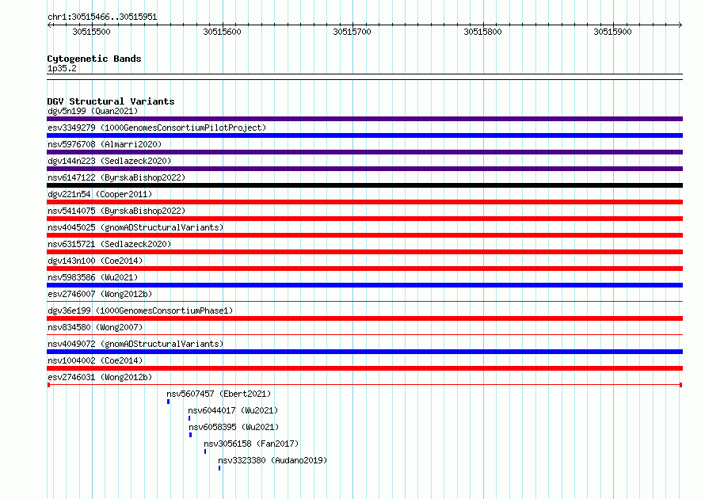Click the dgv36e199 (1000GenomesConsortiumPhase1) label
The image size is (705, 499).
(140, 310)
